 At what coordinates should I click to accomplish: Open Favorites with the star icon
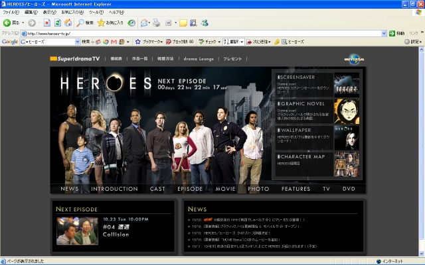click(x=110, y=23)
